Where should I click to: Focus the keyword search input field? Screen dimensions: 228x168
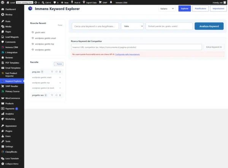coord(95,26)
